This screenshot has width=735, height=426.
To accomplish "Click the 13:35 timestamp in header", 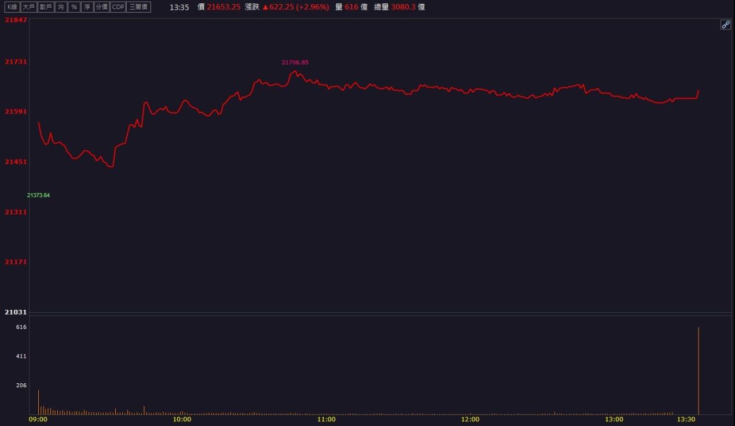I will pyautogui.click(x=179, y=7).
